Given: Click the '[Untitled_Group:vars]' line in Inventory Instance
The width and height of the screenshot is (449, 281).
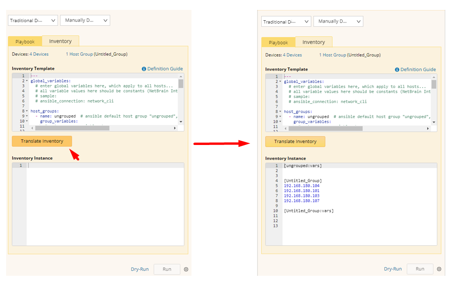Looking at the screenshot, I should (308, 211).
